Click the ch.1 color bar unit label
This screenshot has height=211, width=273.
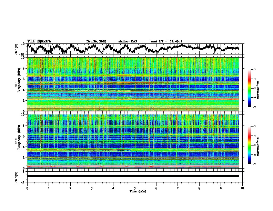(258, 90)
